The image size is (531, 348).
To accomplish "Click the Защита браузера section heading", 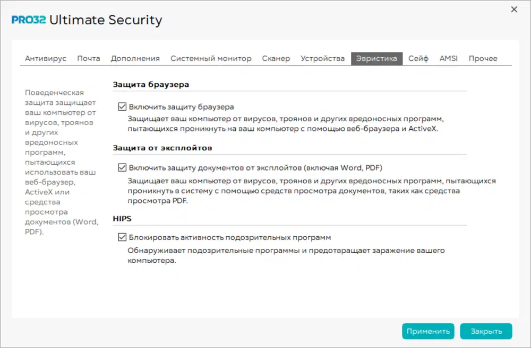I will click(151, 84).
